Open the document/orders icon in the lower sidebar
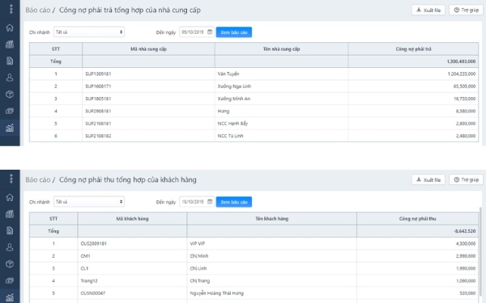This screenshot has width=486, height=303. [x=10, y=230]
